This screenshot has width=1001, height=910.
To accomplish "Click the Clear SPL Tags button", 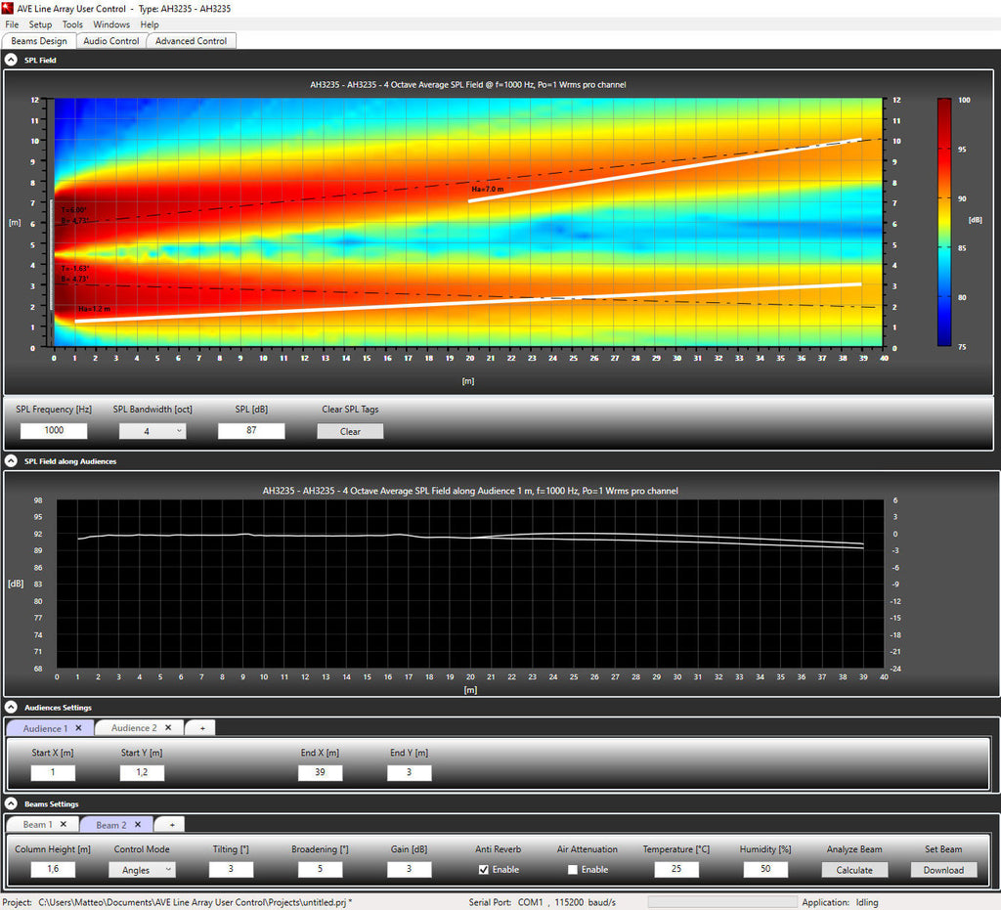I will pos(350,431).
